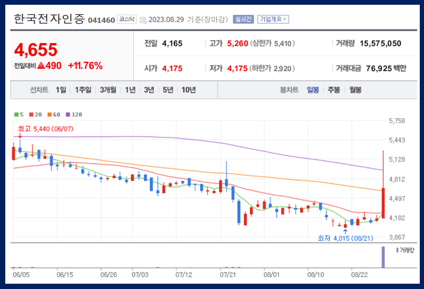This screenshot has width=424, height=289.
Task: Click the 거래량 volume legend marker
Action: point(397,250)
